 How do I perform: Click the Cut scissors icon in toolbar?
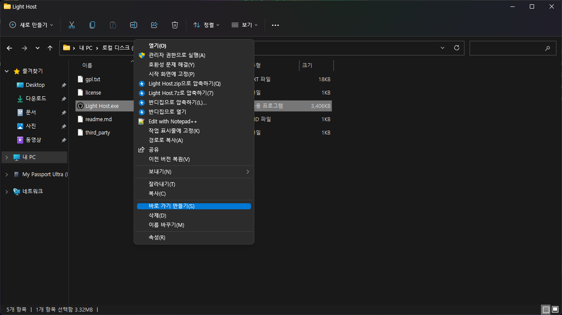coord(72,25)
